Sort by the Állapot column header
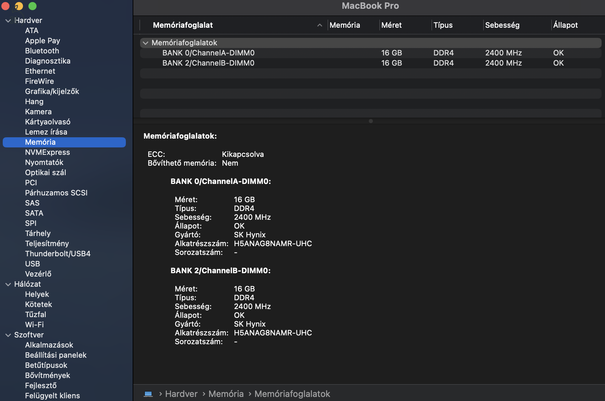Viewport: 605px width, 401px height. click(565, 25)
